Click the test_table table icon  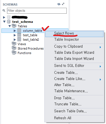(19, 35)
